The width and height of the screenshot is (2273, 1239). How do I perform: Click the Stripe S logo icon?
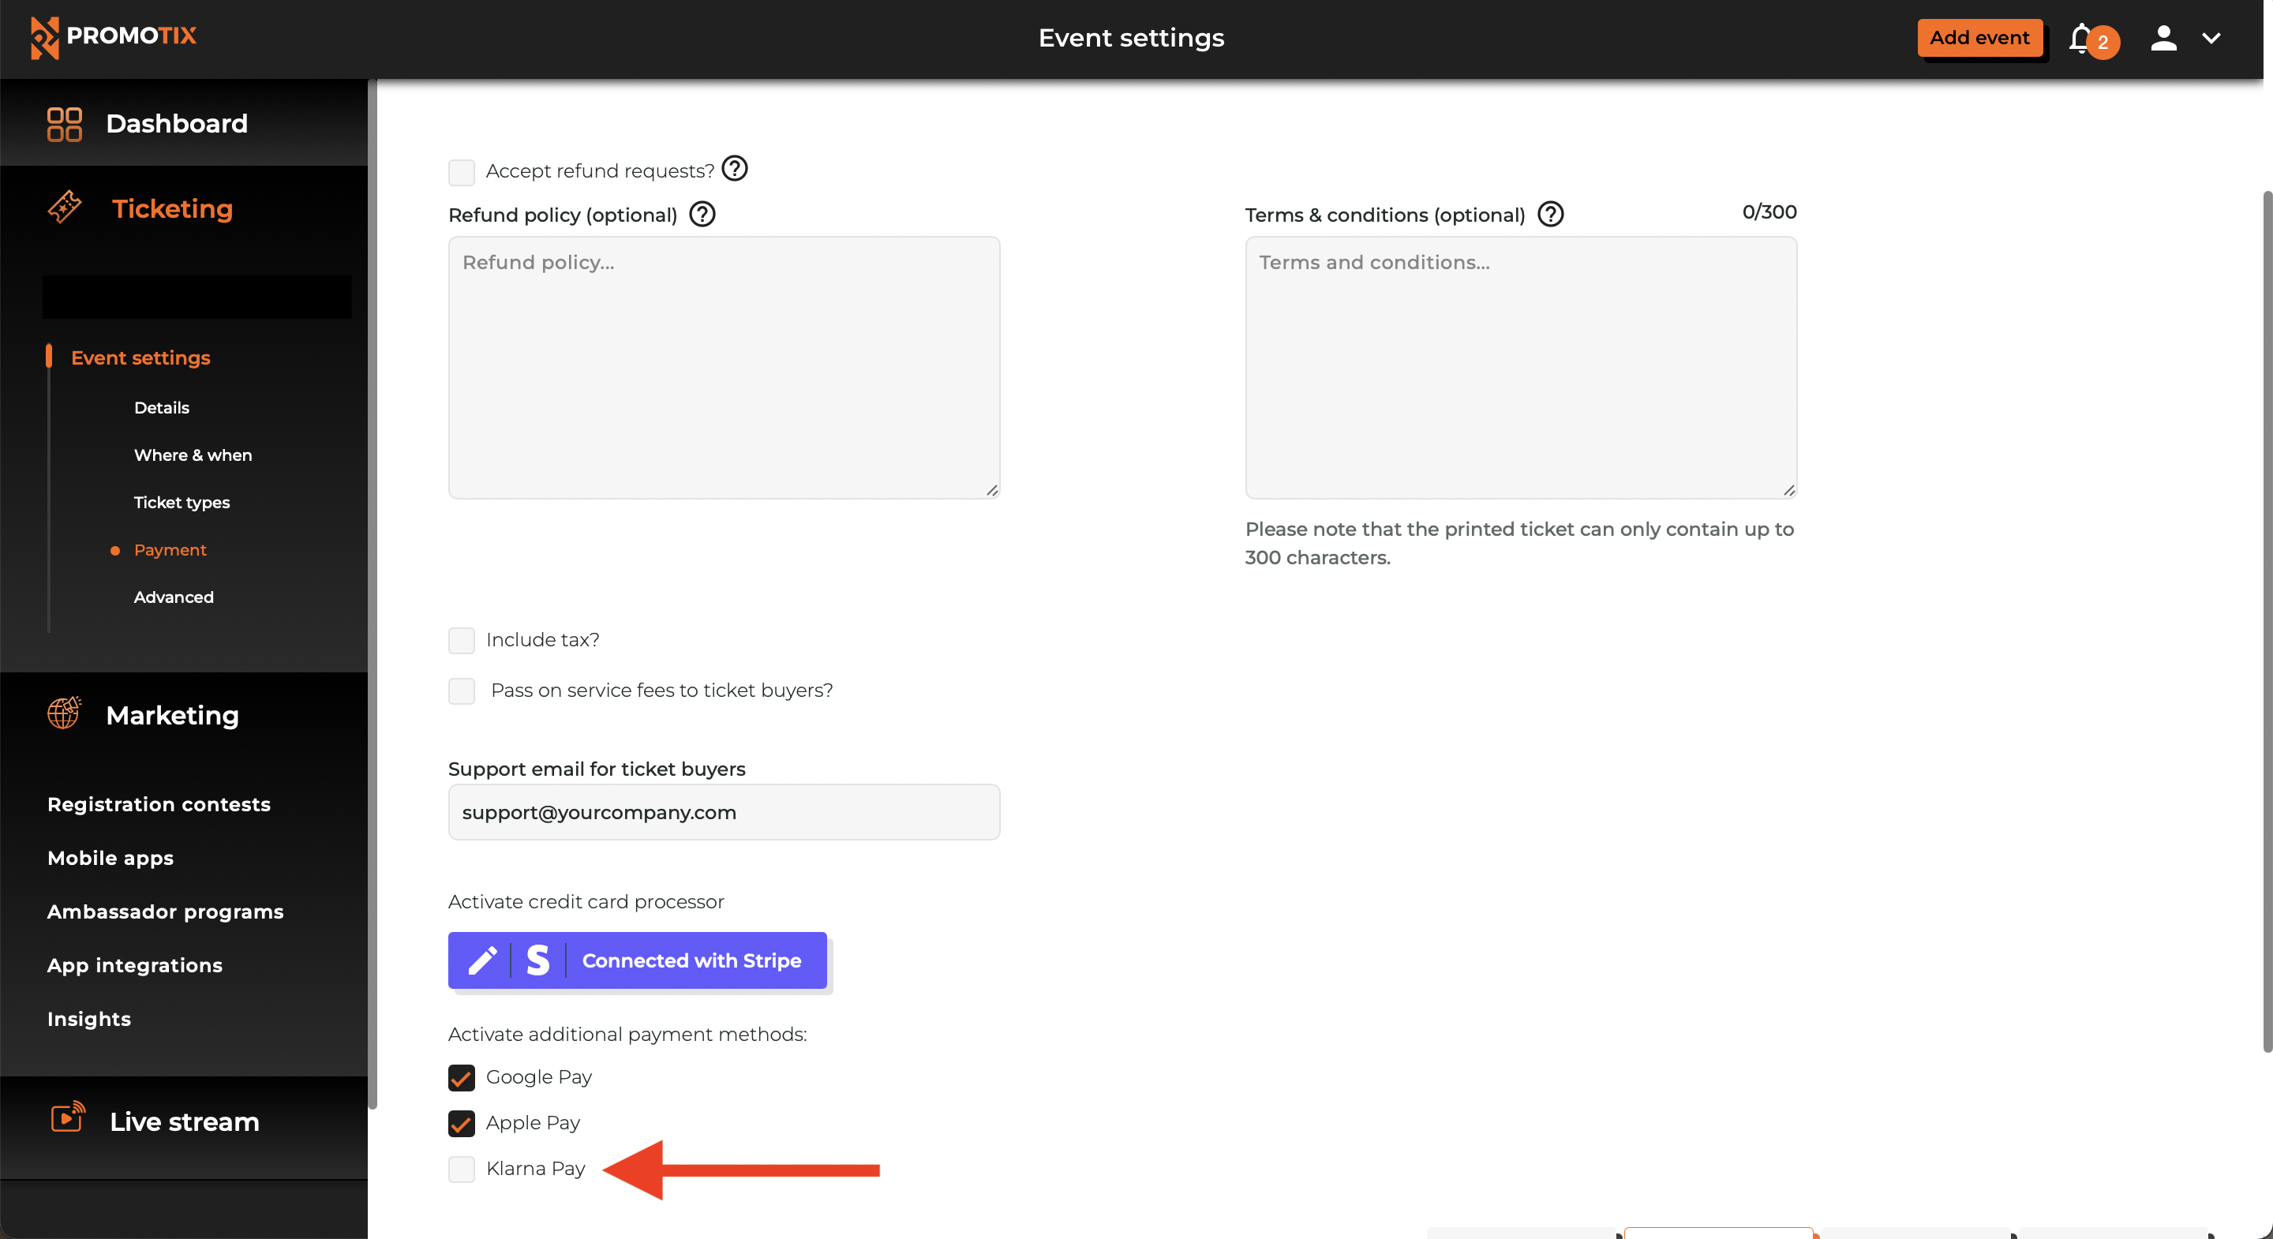(x=537, y=960)
